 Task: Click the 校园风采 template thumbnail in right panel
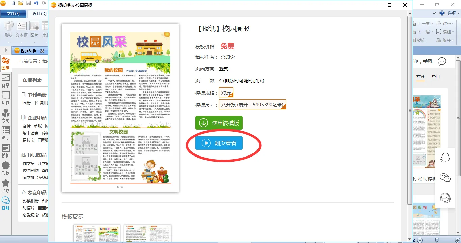click(x=427, y=132)
